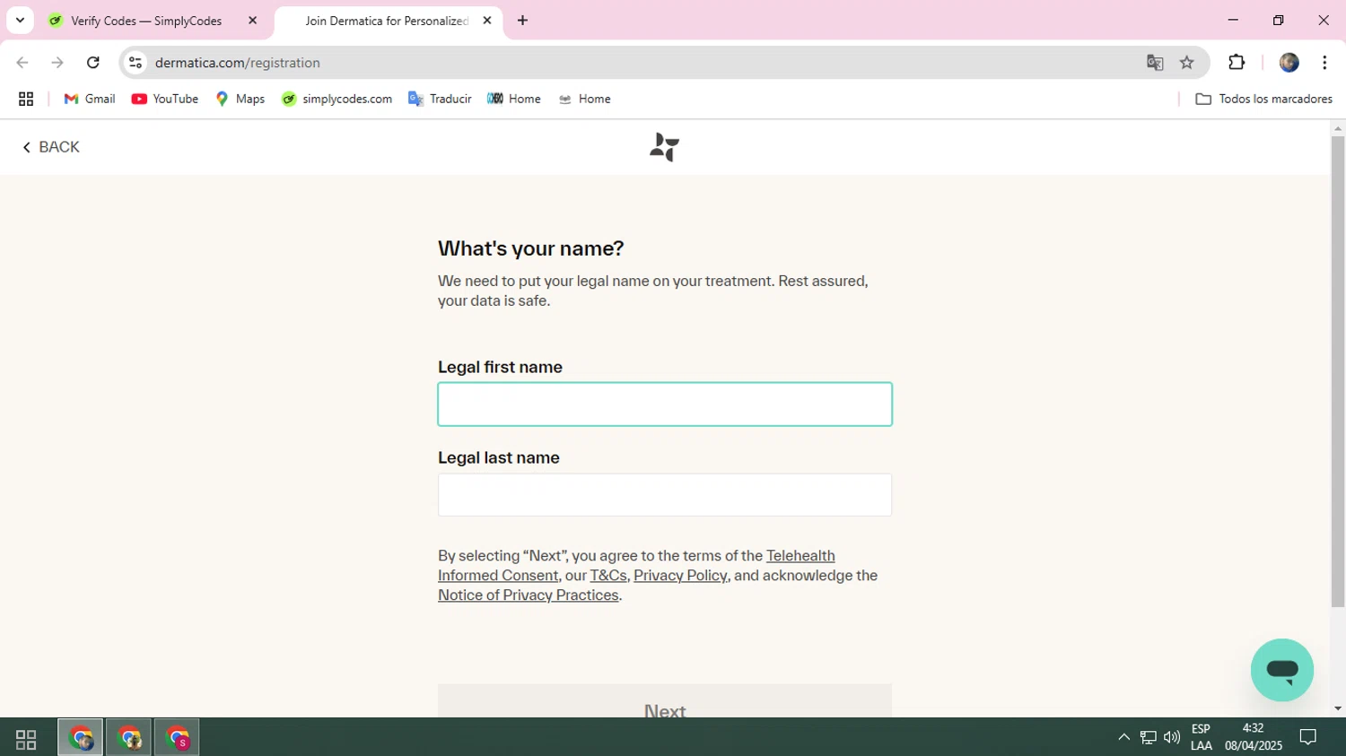The width and height of the screenshot is (1346, 756).
Task: Open the Maps bookmark
Action: (x=240, y=99)
